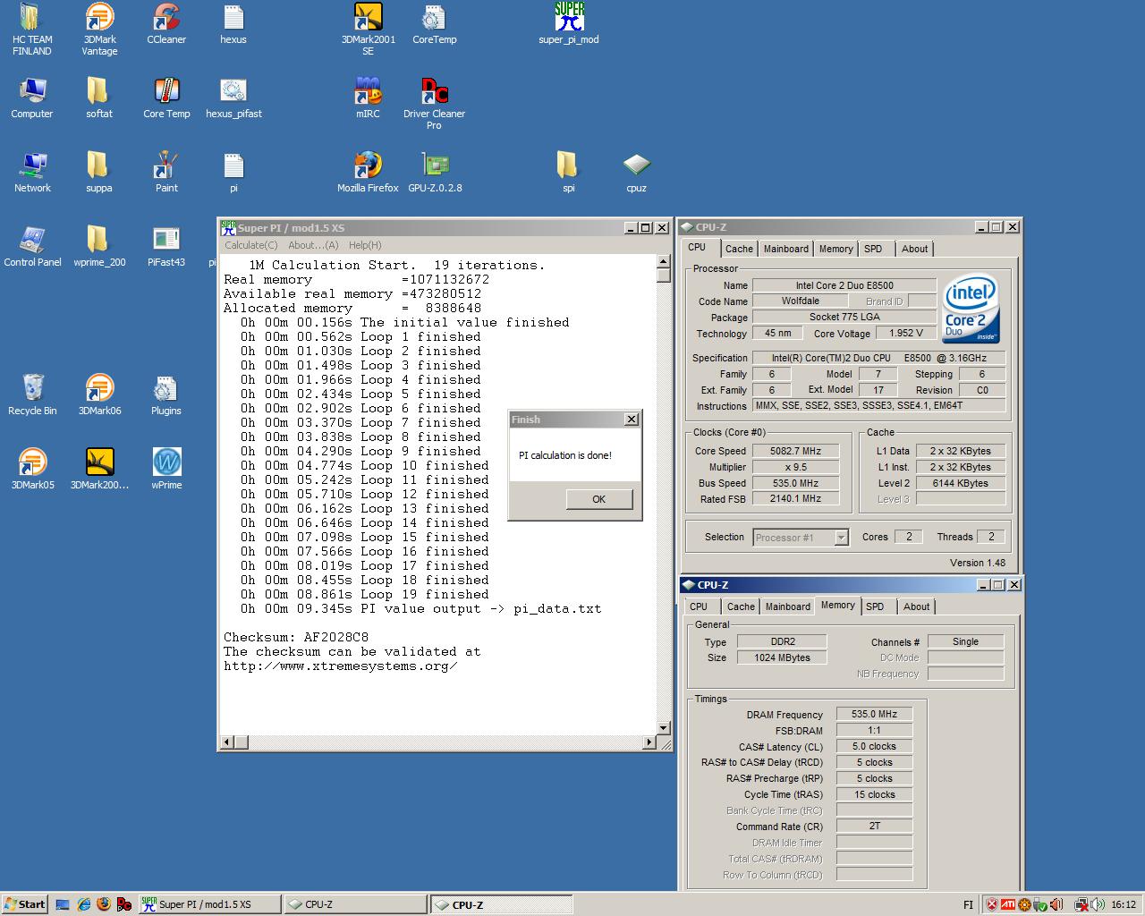The height and width of the screenshot is (916, 1145).
Task: Close the Finish dialog with X button
Action: click(632, 420)
